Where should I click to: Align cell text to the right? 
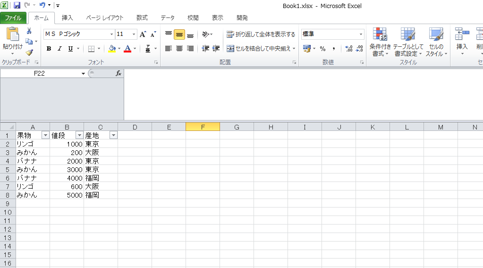tap(190, 49)
